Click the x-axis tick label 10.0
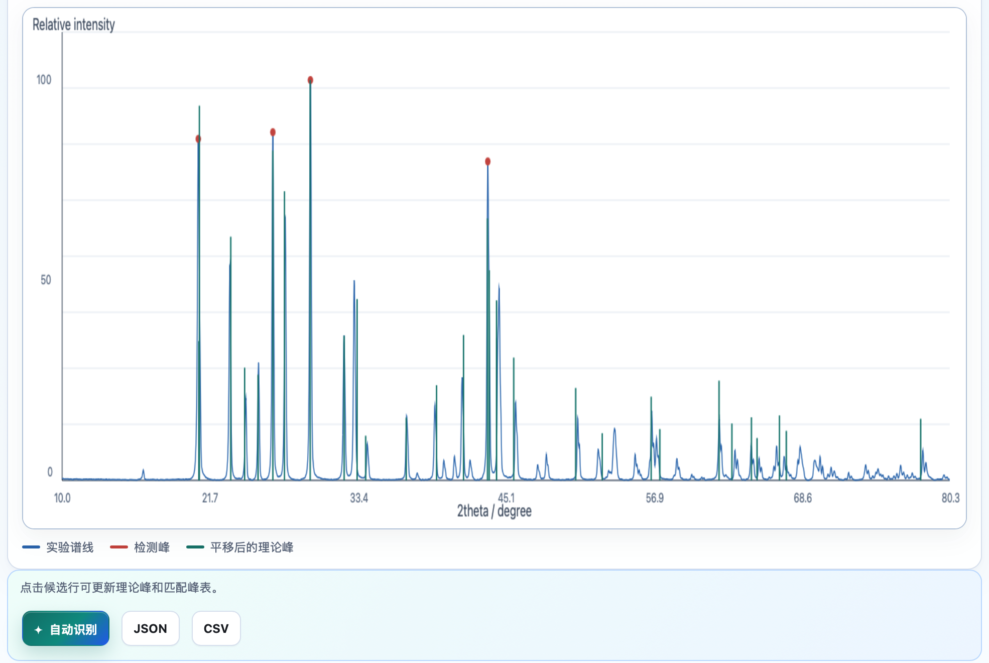Viewport: 989px width, 663px height. 62,498
